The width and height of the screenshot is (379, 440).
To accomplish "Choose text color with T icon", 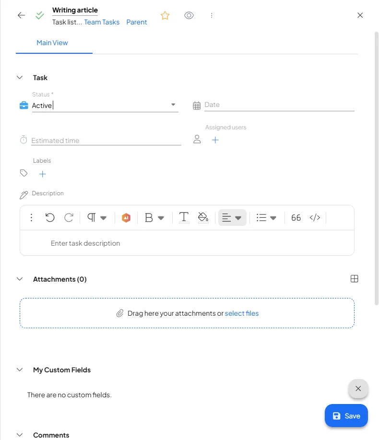I will (x=184, y=217).
